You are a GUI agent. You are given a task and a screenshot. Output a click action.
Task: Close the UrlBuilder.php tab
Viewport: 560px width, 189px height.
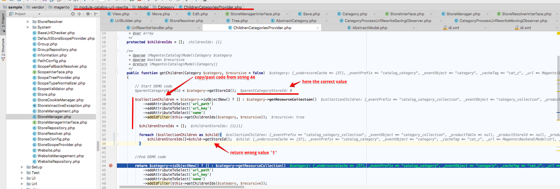[151, 21]
